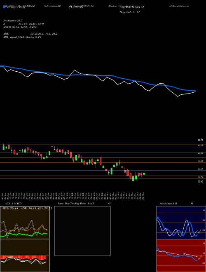This screenshot has width=206, height=272.
Task: Click the red RSI chart panel
Action: click(x=181, y=256)
